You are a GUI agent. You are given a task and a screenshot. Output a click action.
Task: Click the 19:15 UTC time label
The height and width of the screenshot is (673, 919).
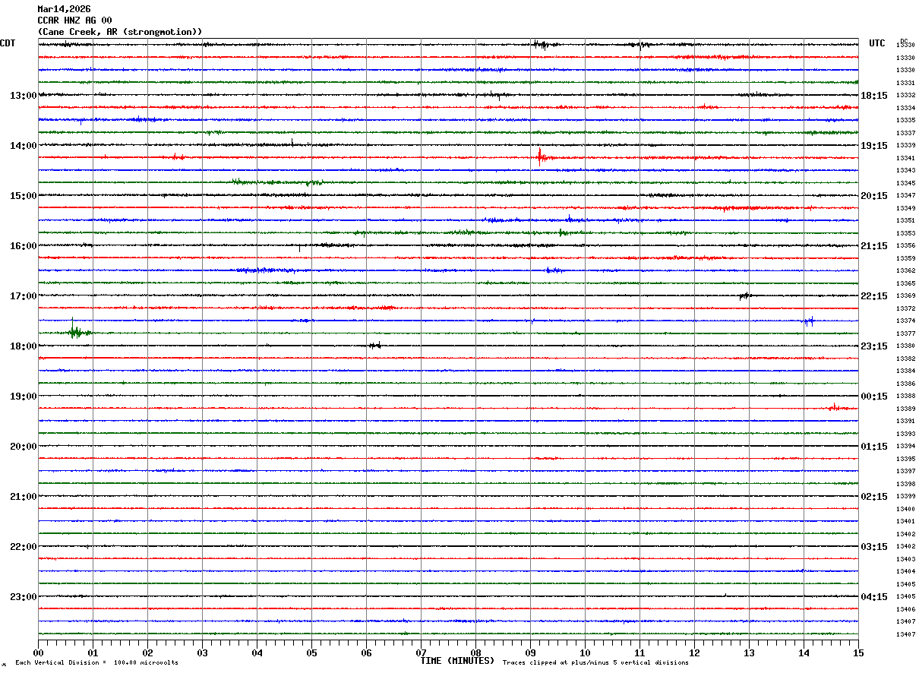[873, 146]
